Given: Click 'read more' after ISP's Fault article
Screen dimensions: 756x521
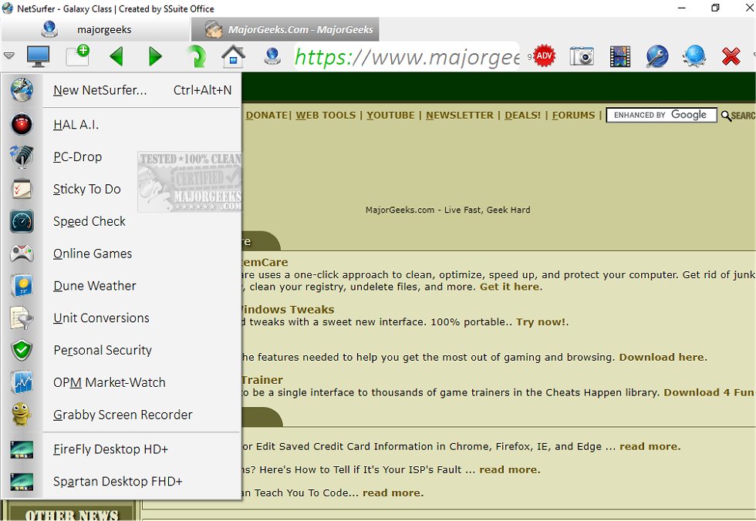Looking at the screenshot, I should (x=508, y=470).
